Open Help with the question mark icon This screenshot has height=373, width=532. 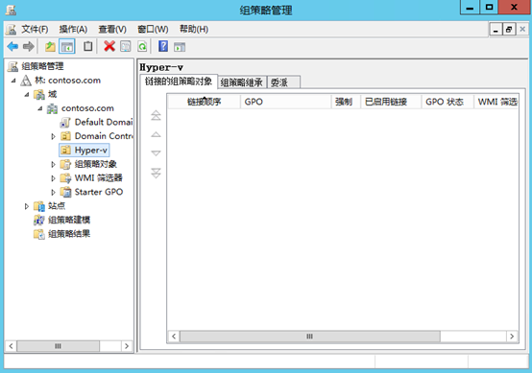point(163,46)
